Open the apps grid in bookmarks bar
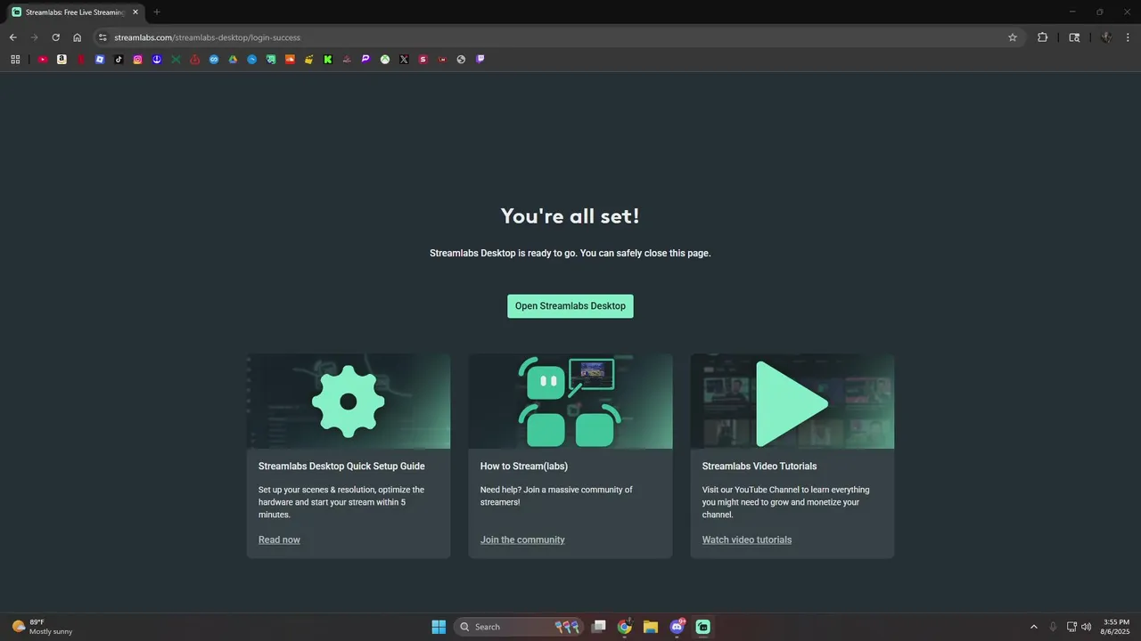1141x641 pixels. pos(15,60)
